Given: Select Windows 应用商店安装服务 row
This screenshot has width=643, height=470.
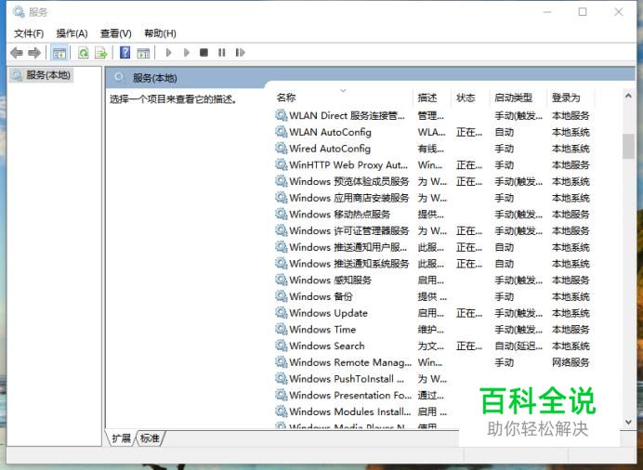Looking at the screenshot, I should click(433, 198).
